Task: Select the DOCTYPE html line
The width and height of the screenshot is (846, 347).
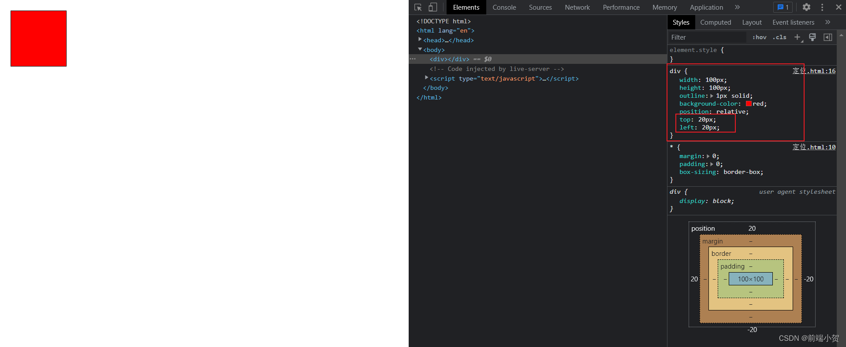Action: click(x=443, y=21)
